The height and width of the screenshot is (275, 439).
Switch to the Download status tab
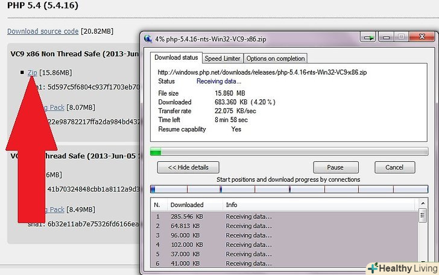pos(176,58)
